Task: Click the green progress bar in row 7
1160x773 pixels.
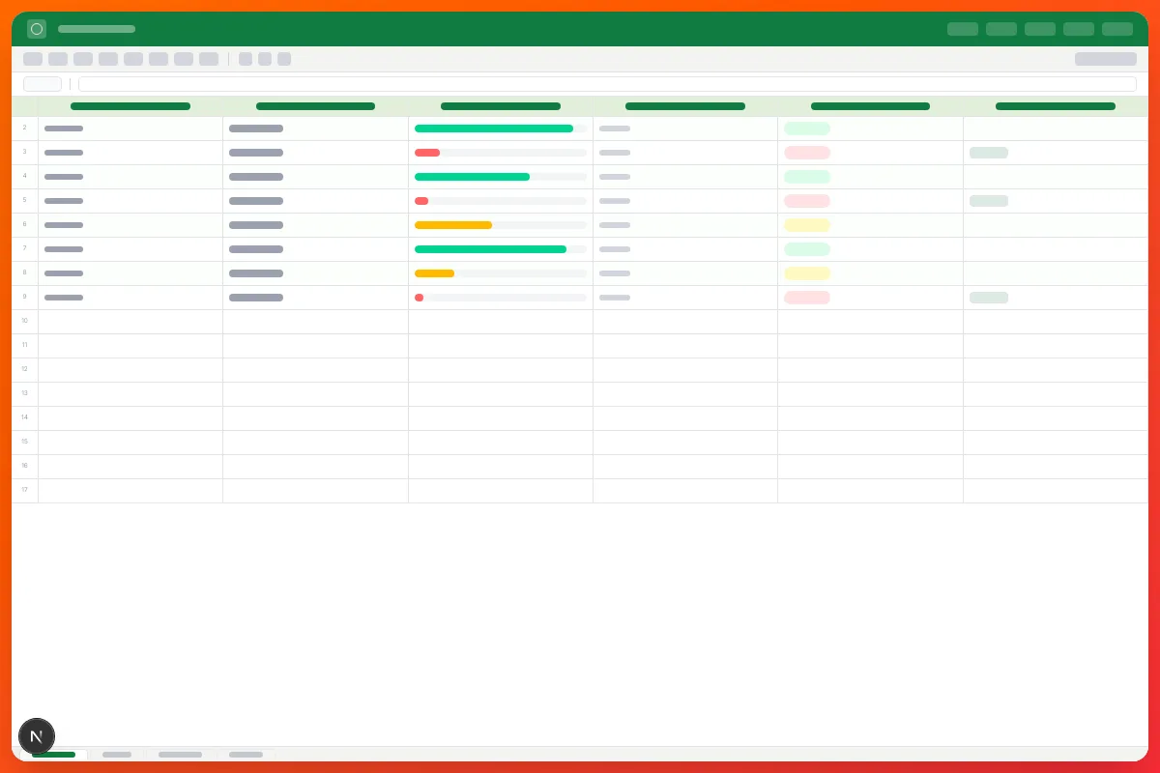Action: pyautogui.click(x=490, y=249)
